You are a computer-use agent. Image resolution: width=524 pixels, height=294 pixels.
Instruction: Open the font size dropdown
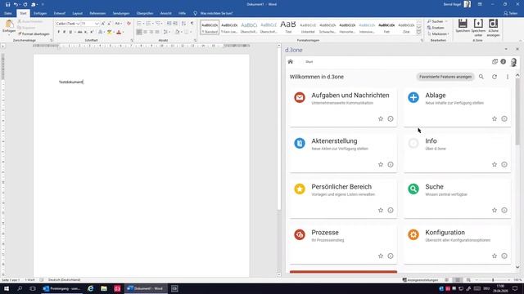tap(97, 24)
